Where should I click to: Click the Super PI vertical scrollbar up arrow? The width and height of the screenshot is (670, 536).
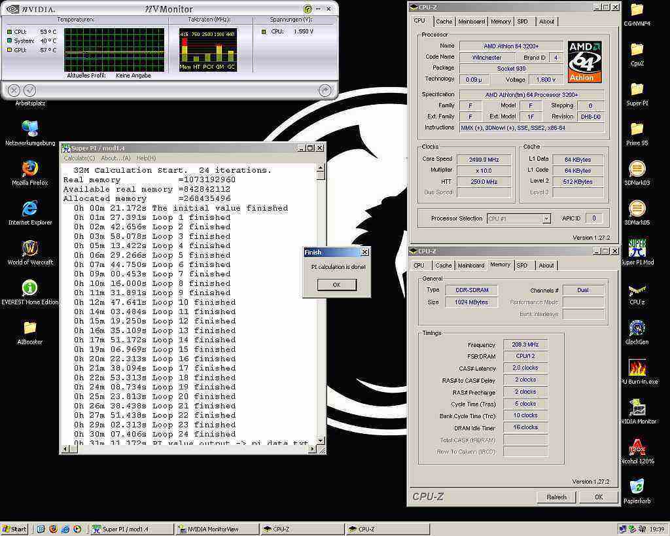click(x=321, y=167)
